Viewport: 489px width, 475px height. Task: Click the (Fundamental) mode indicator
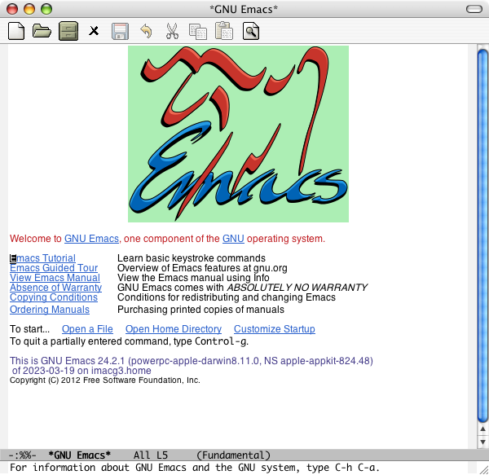click(233, 455)
